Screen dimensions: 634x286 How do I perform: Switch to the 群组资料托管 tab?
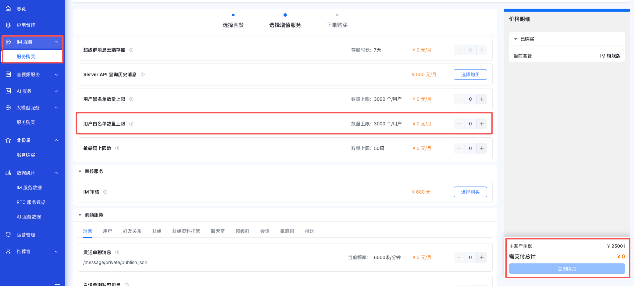click(186, 231)
